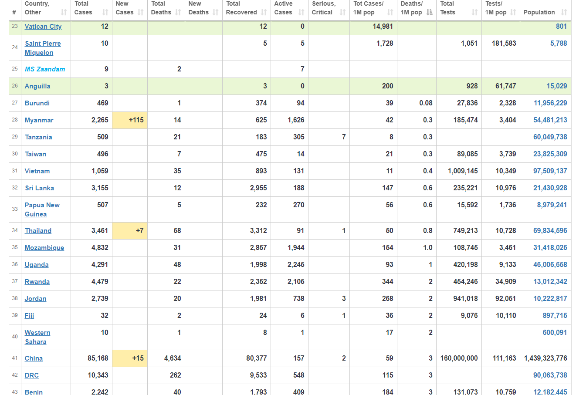The image size is (576, 395).
Task: Open the Fiji country link
Action: point(29,316)
